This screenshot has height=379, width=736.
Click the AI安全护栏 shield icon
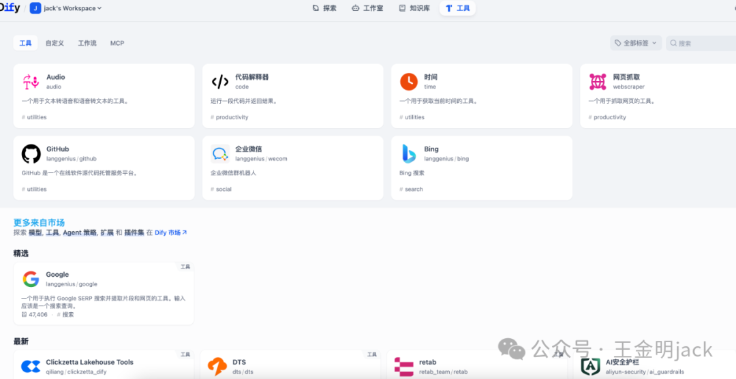point(590,367)
